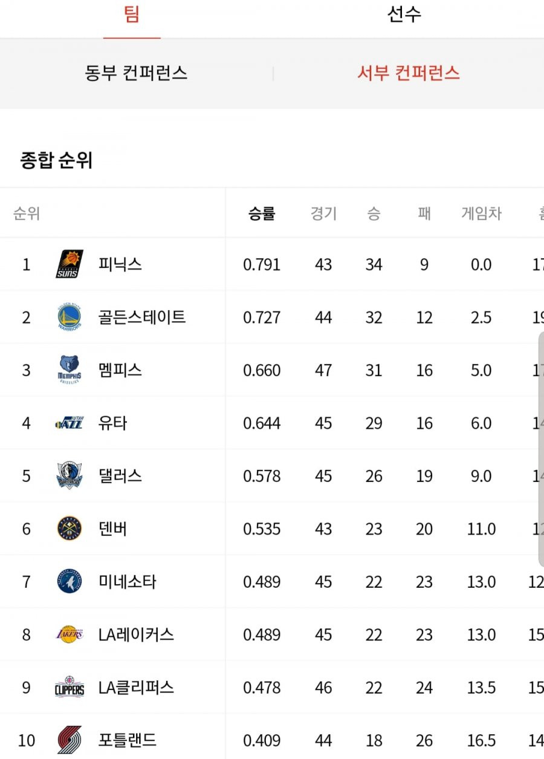Viewport: 544px width, 759px height.
Task: Open the LA레이커스 team name link
Action: pos(136,634)
